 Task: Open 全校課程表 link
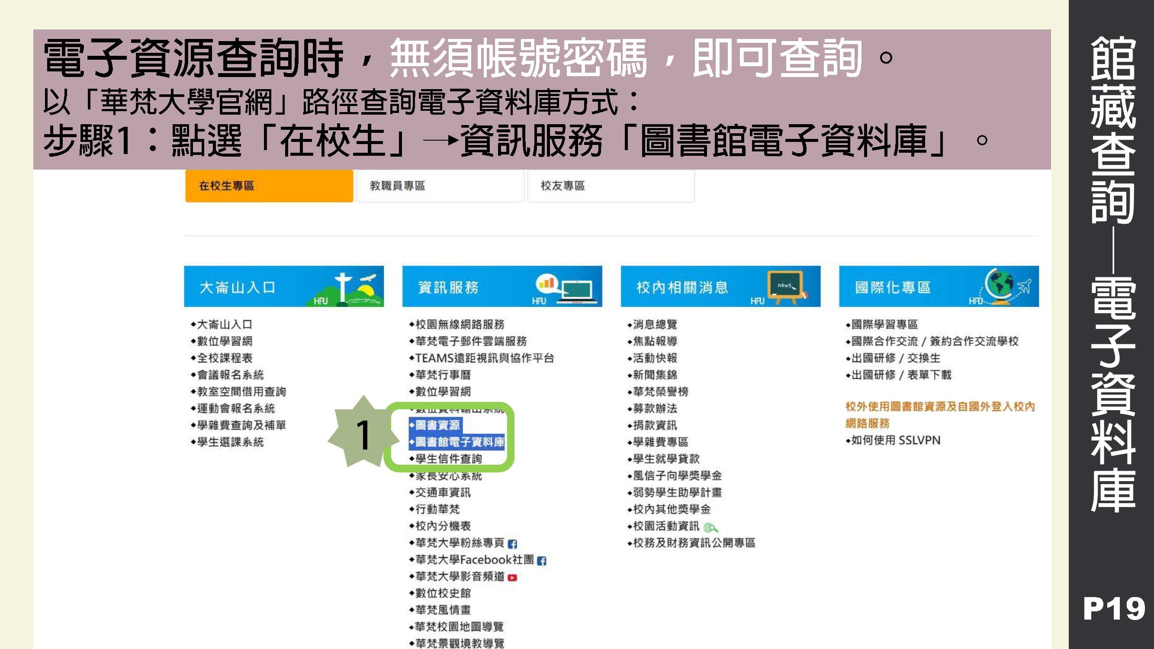pos(225,358)
